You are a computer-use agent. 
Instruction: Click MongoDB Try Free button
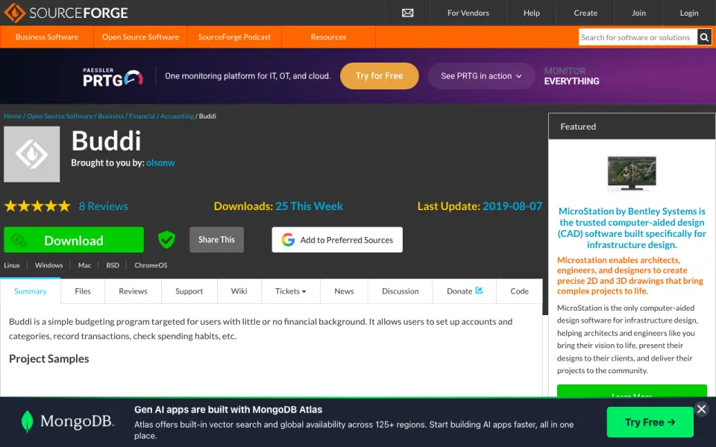coord(650,422)
